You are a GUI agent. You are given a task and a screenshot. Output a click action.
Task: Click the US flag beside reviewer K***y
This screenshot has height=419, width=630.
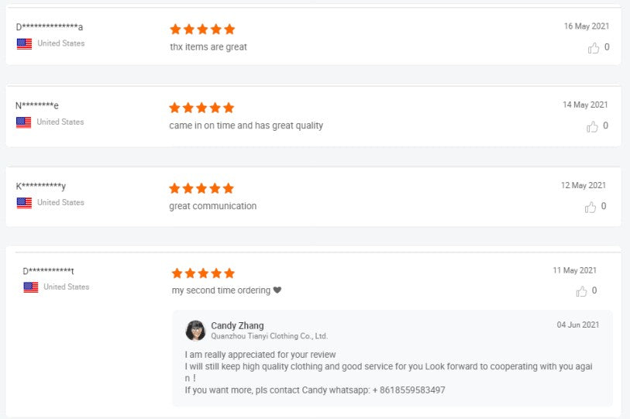click(x=24, y=203)
